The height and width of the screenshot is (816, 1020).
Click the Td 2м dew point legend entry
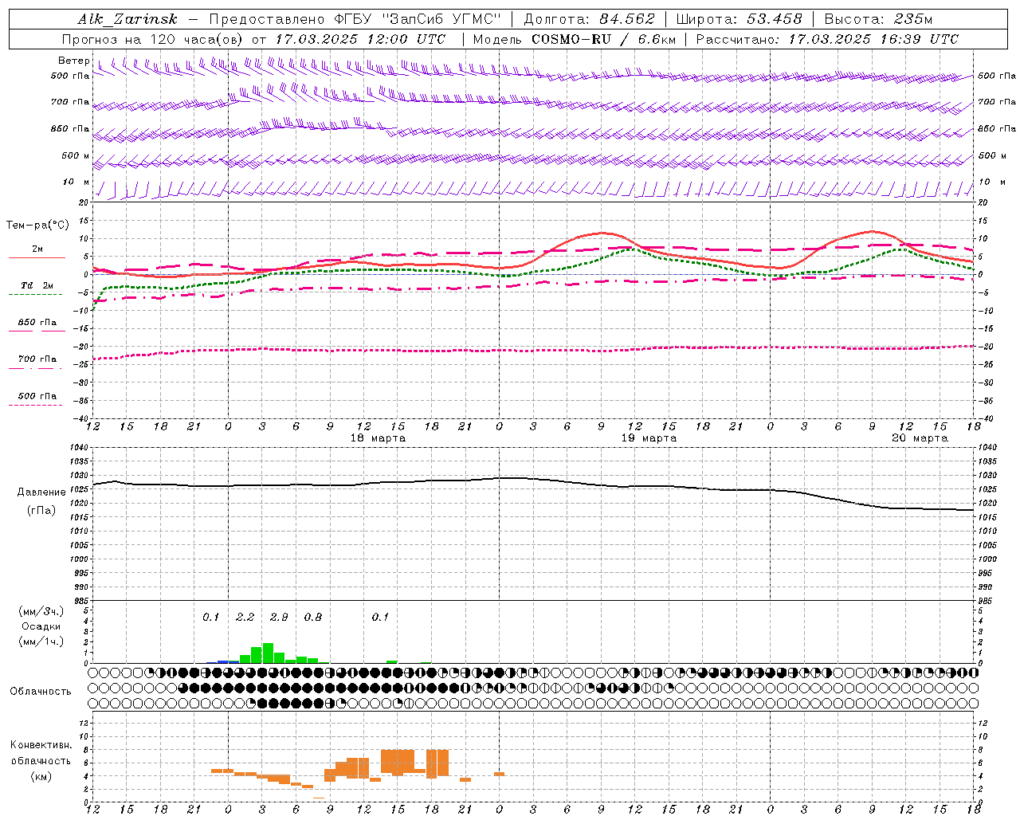(37, 285)
